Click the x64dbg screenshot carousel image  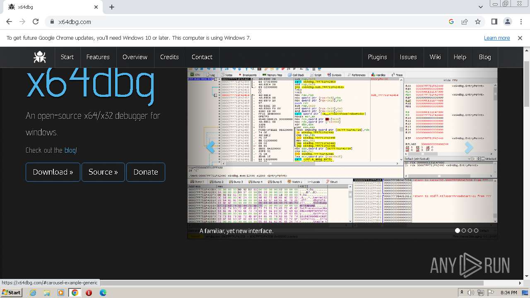point(342,153)
